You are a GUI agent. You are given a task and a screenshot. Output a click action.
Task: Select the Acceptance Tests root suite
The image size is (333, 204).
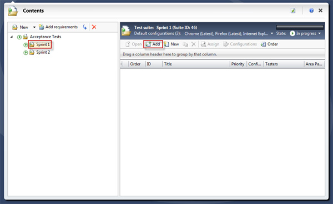[x=46, y=37]
